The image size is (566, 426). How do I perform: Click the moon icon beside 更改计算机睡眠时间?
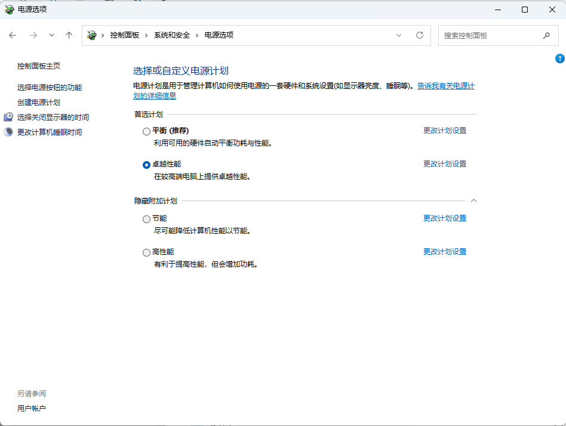pos(8,132)
